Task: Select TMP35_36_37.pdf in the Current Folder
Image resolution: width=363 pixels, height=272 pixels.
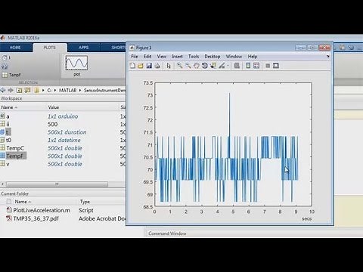Action: 36,218
